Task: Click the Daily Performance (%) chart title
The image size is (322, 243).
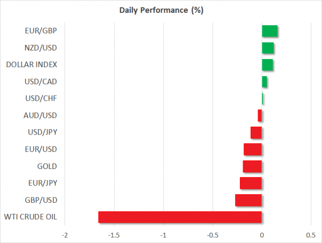Action: (x=161, y=10)
